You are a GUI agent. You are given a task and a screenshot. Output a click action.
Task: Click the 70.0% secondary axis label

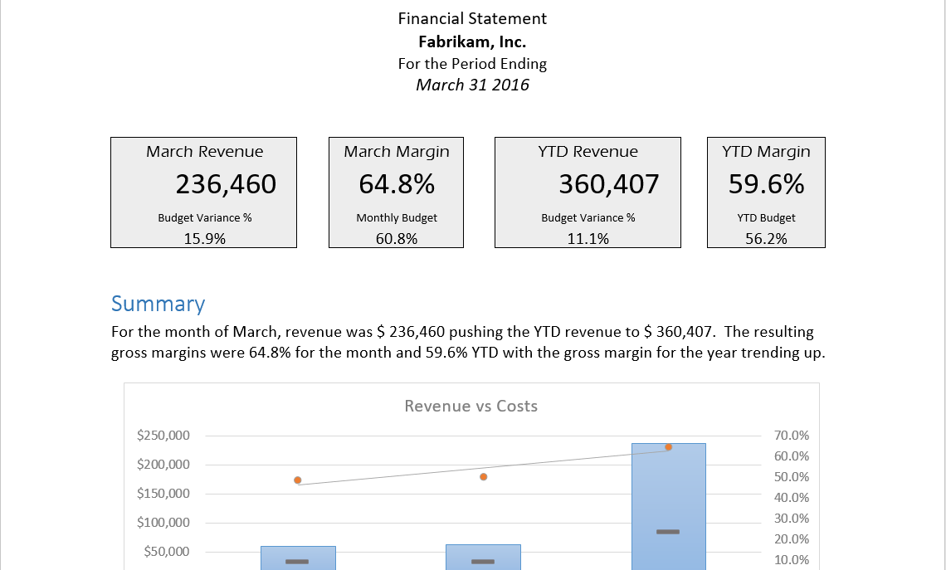point(792,436)
